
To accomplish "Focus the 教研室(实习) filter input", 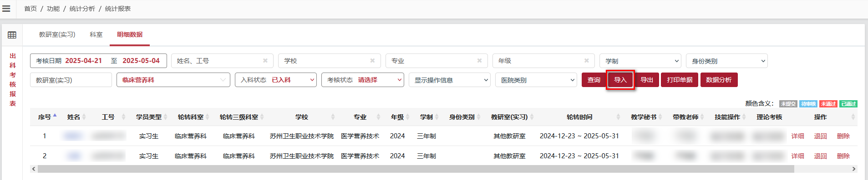I will pos(71,80).
